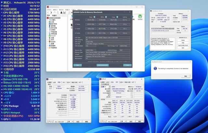Click 确定 in testing completed message box
Image resolution: width=208 pixels, height=133 pixels.
coord(186,76)
